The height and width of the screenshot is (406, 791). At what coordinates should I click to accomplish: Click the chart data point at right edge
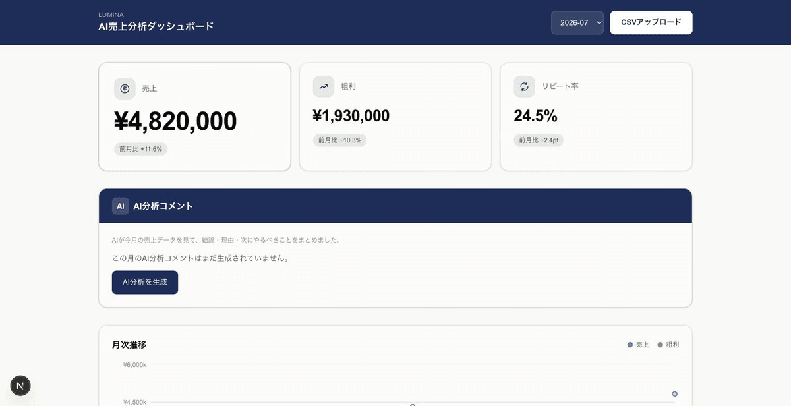coord(674,394)
